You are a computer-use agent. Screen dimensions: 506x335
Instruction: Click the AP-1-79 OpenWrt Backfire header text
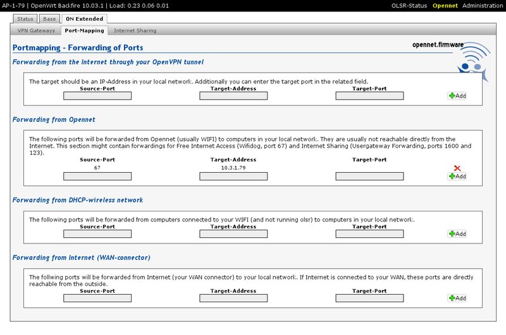pyautogui.click(x=85, y=6)
